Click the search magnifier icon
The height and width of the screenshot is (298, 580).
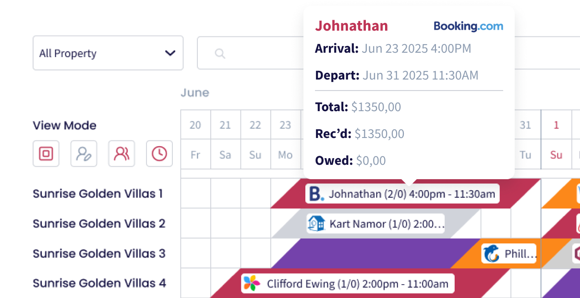pyautogui.click(x=220, y=53)
